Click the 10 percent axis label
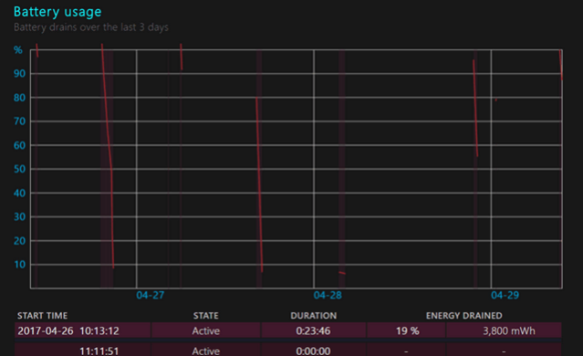The width and height of the screenshot is (583, 356). point(20,265)
